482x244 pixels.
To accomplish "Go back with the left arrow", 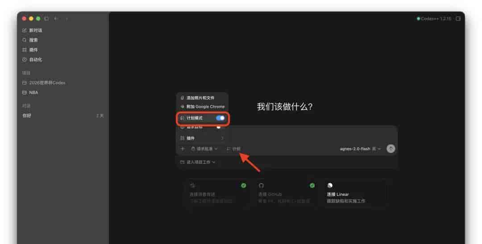I will [x=56, y=19].
